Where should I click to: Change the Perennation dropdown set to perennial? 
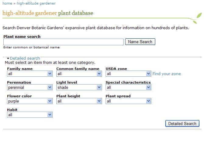[x=30, y=87]
